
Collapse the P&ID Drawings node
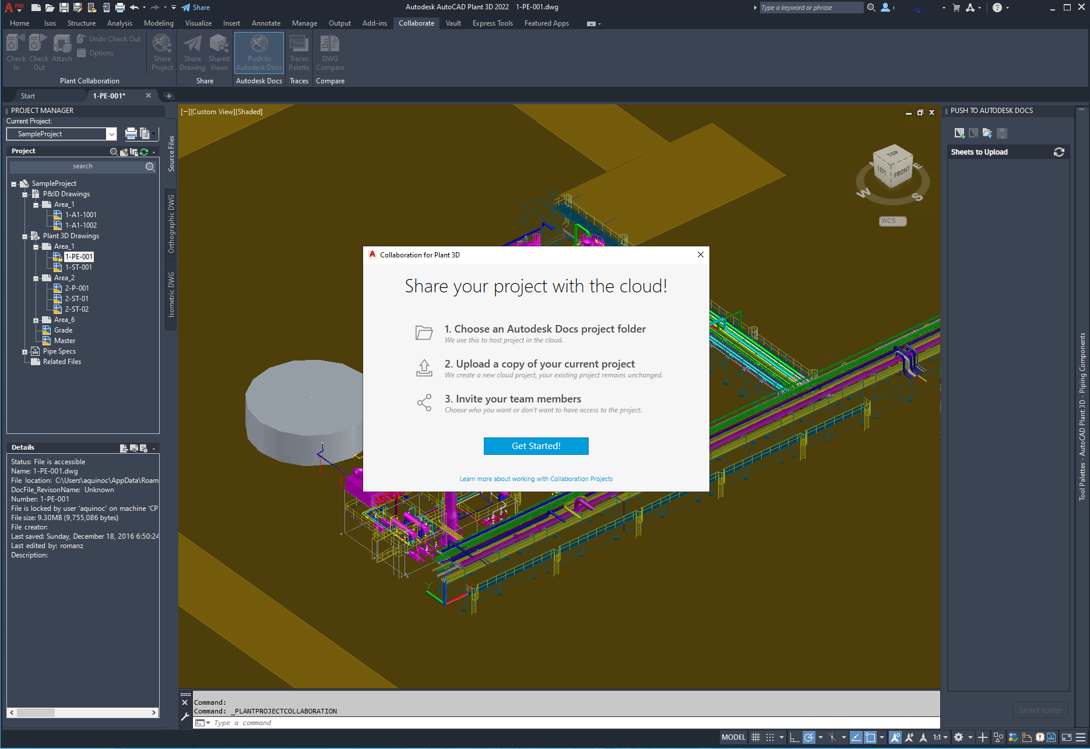(x=25, y=195)
